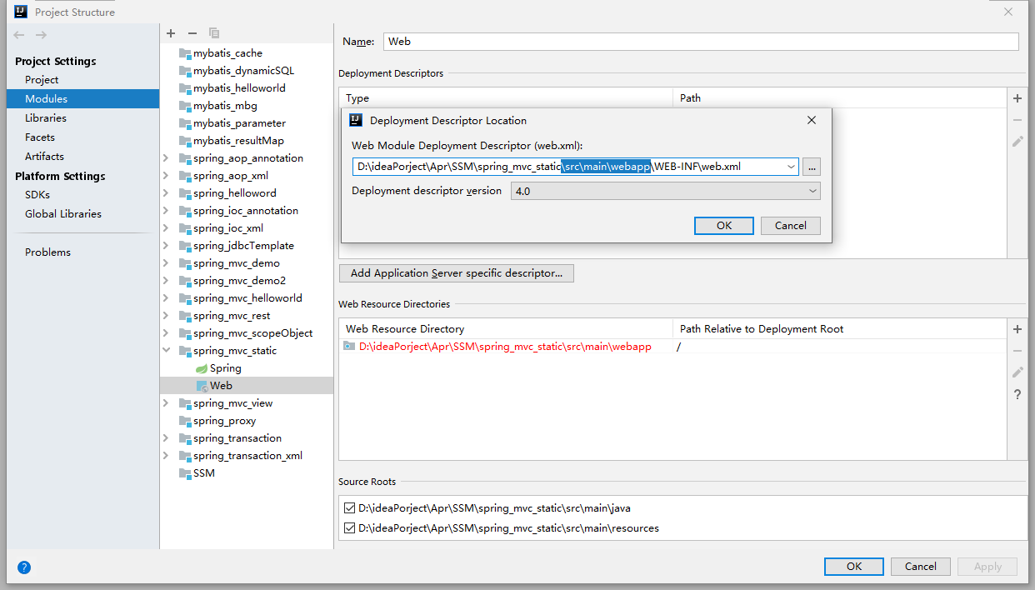Image resolution: width=1035 pixels, height=590 pixels.
Task: Open Project Structure help button
Action: [24, 567]
